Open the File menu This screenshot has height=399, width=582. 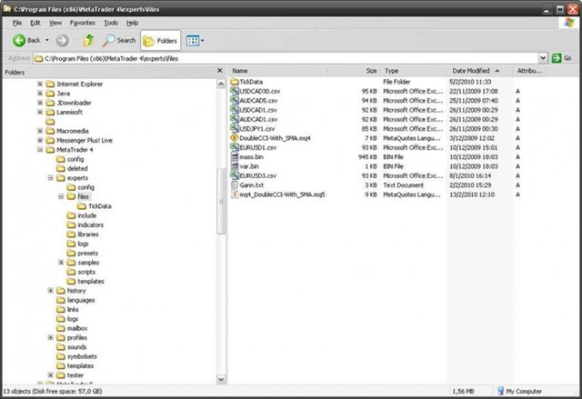pos(17,23)
